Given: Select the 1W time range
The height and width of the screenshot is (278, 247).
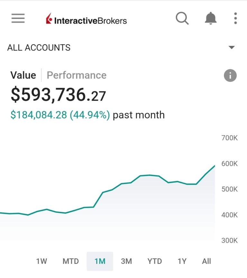Looking at the screenshot, I should tap(41, 261).
